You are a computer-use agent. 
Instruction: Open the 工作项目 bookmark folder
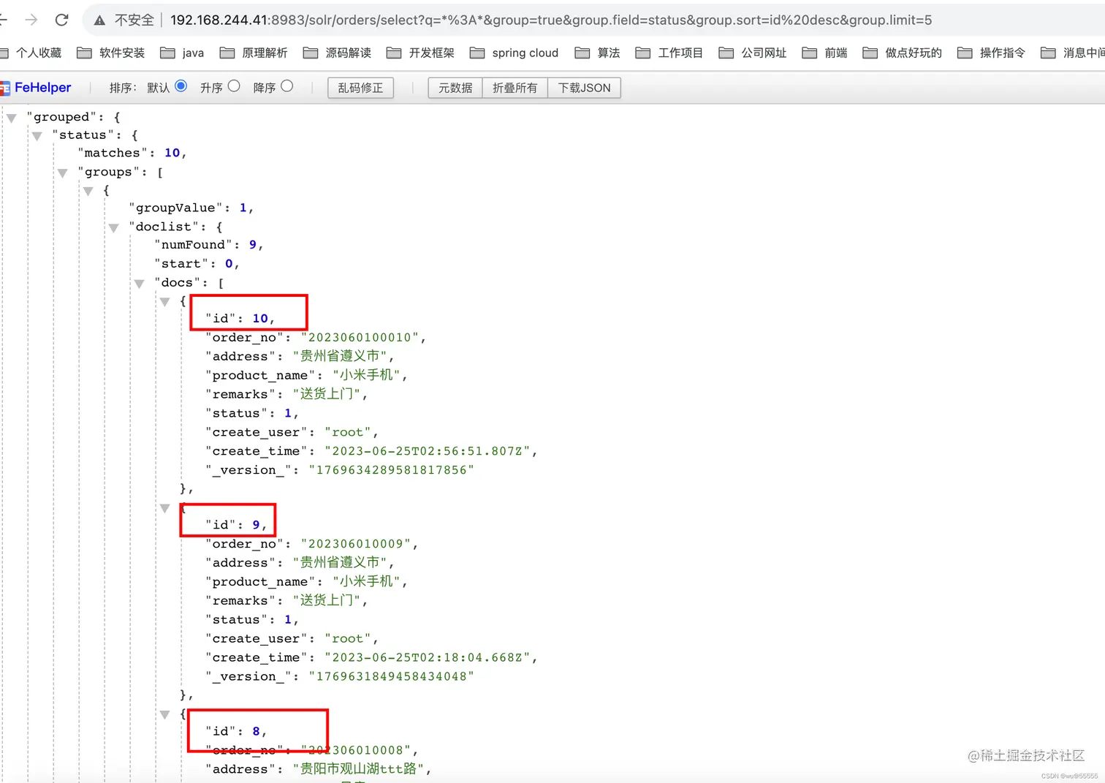point(669,53)
